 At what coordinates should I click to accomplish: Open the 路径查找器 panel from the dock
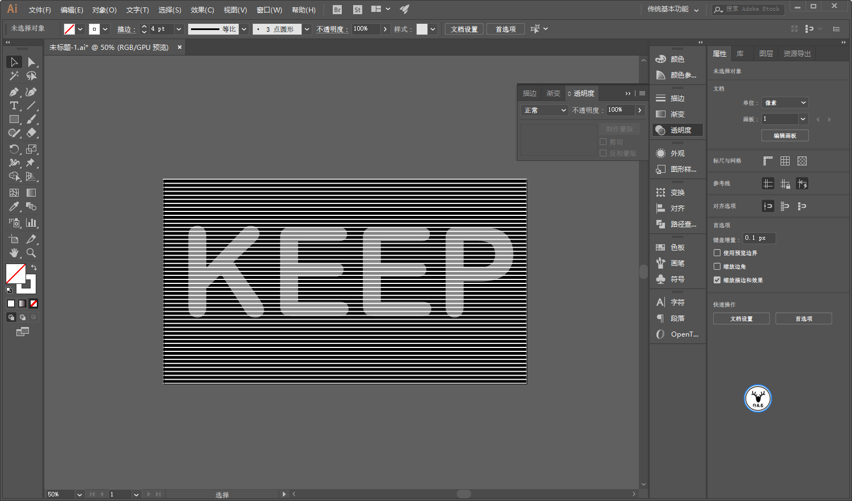click(677, 224)
